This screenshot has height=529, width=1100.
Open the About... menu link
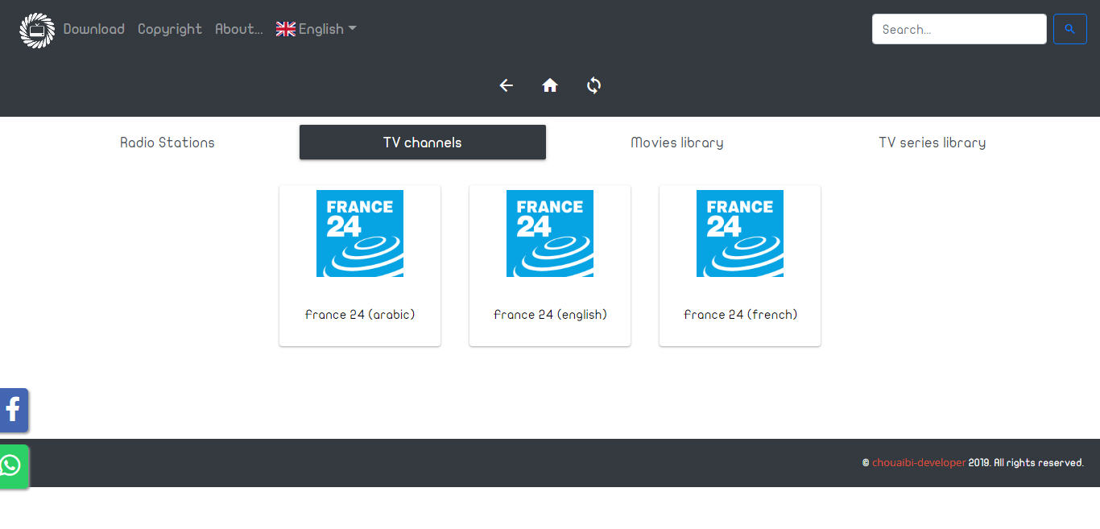pos(239,29)
